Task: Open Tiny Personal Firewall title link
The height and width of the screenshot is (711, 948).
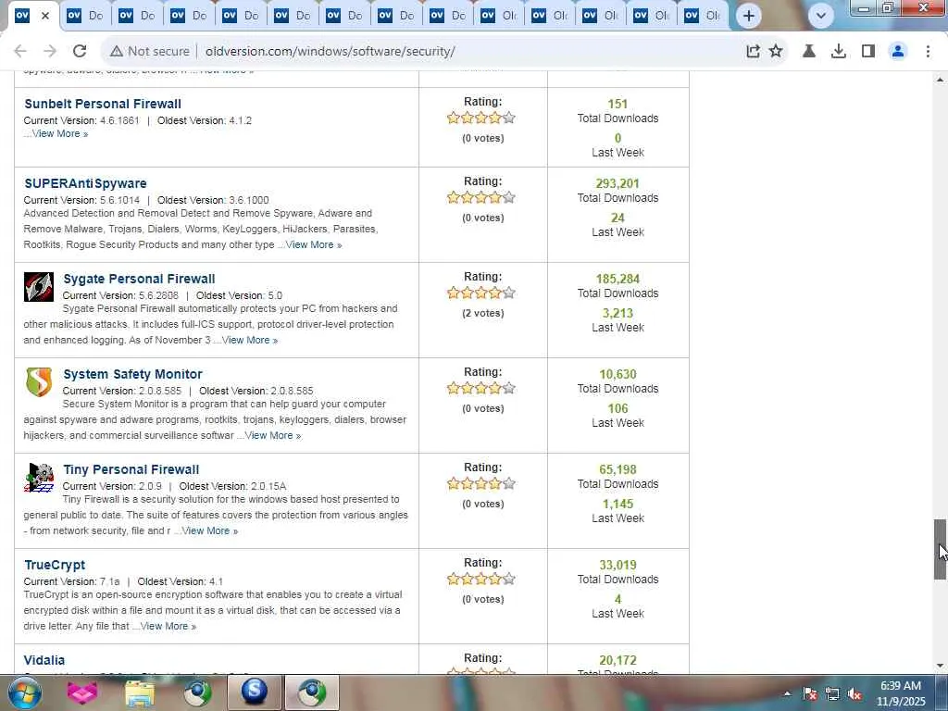Action: pos(131,469)
